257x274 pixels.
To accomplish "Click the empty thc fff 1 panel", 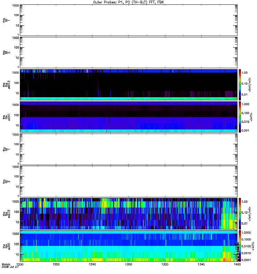I will click(x=128, y=149).
